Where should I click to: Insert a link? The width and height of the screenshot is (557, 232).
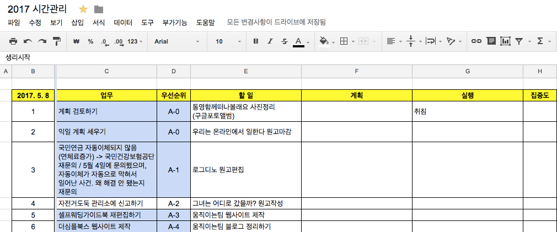tap(476, 41)
